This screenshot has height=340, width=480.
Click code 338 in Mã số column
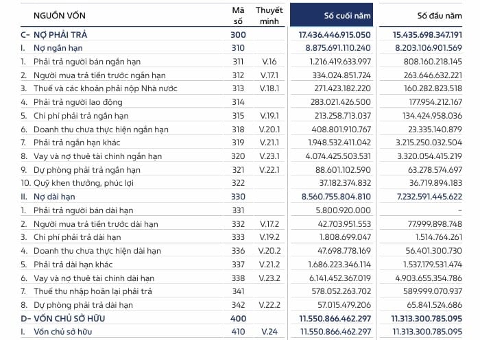pos(238,278)
